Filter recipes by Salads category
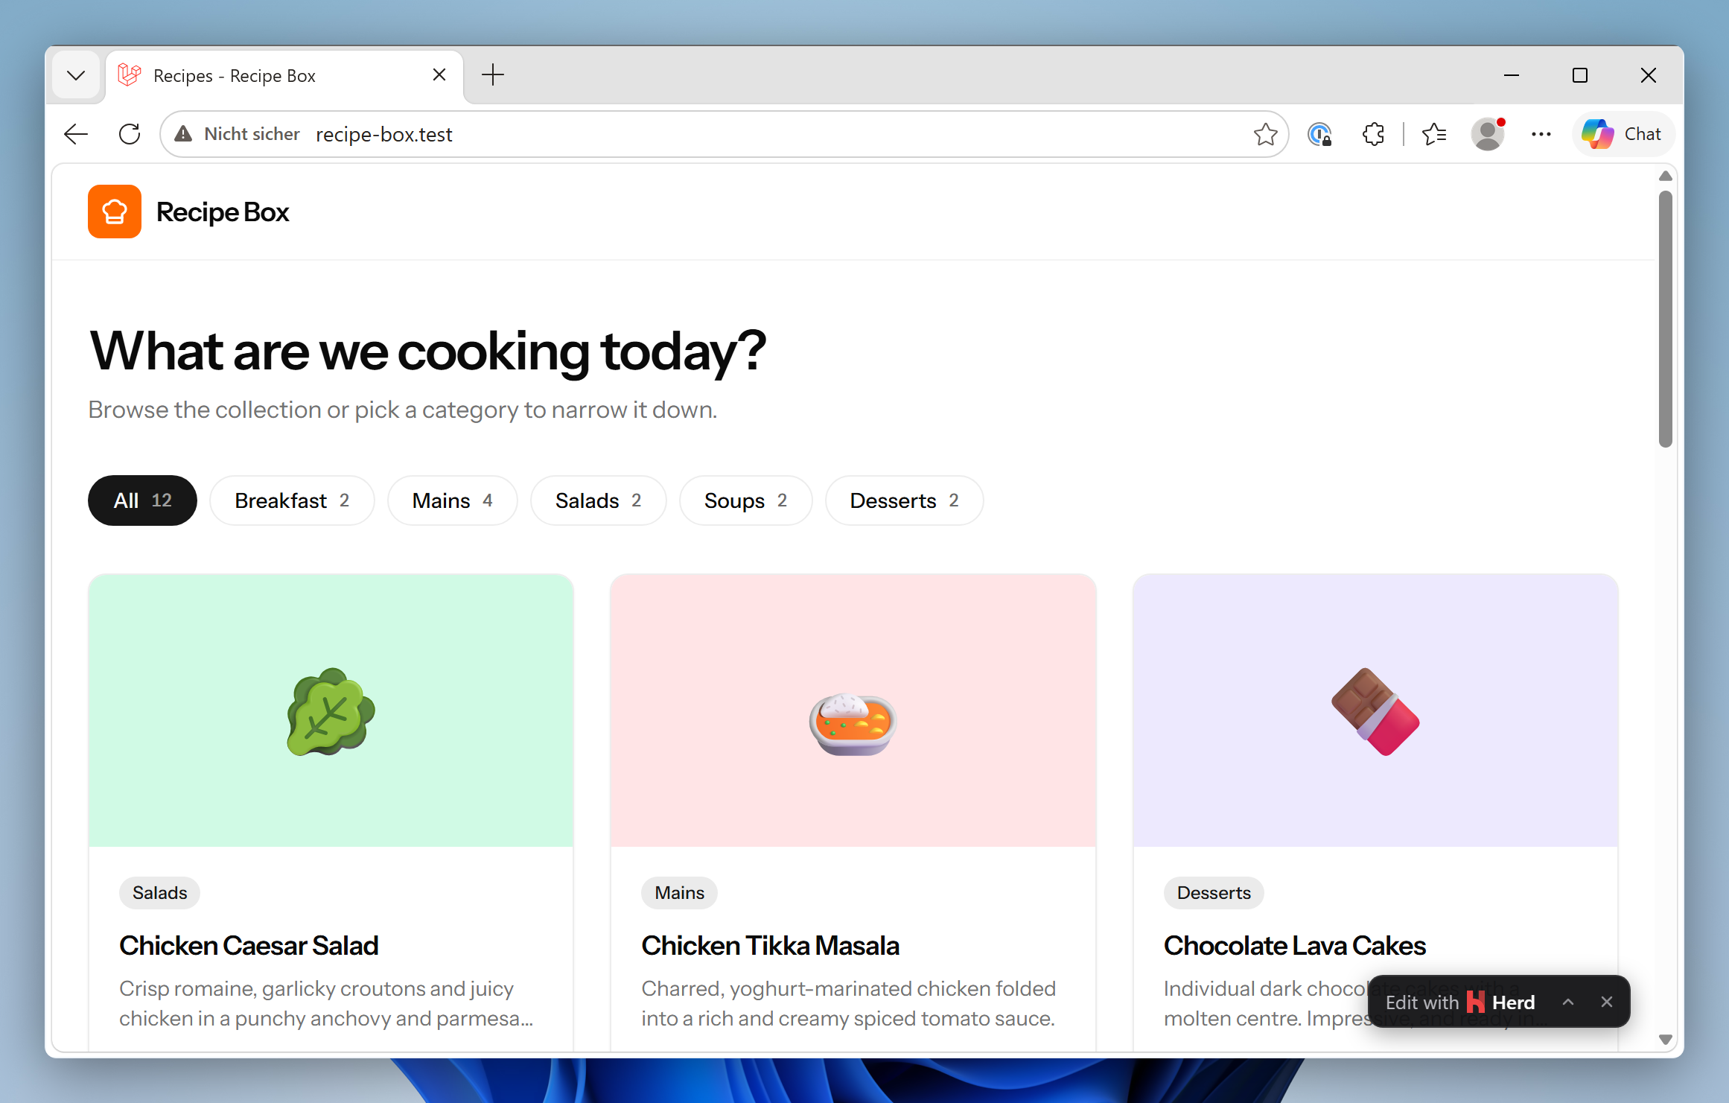The width and height of the screenshot is (1729, 1103). point(598,500)
